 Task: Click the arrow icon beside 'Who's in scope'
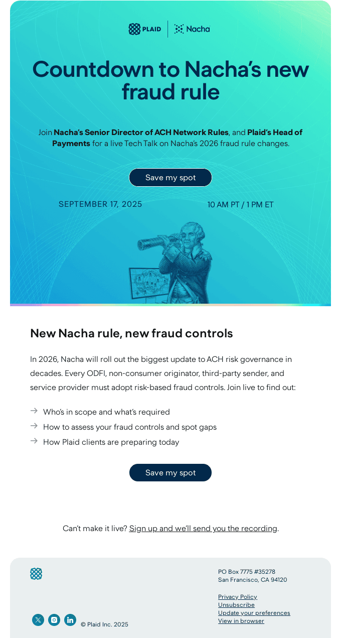tap(34, 412)
